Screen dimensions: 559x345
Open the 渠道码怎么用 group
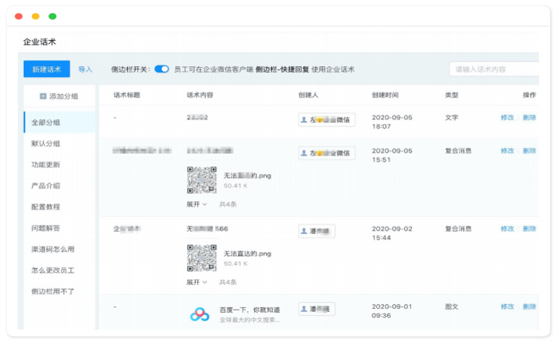pos(51,250)
